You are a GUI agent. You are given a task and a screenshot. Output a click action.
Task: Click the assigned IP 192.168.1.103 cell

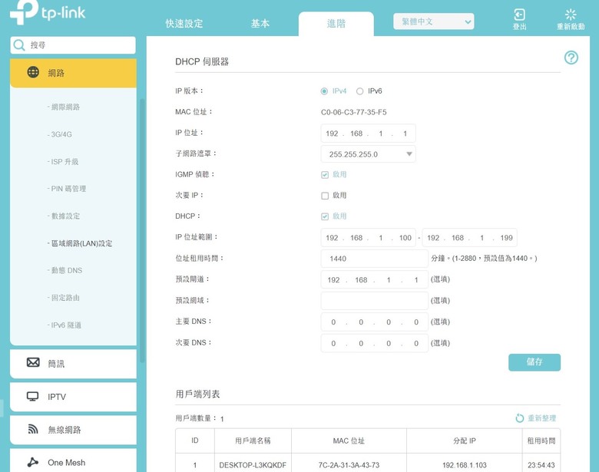click(464, 465)
